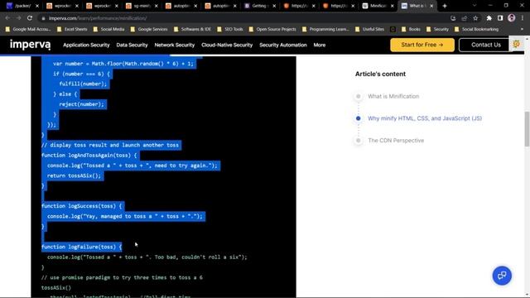Open the Excel Sheets bookmark folder
This screenshot has width=530, height=298.
72,30
